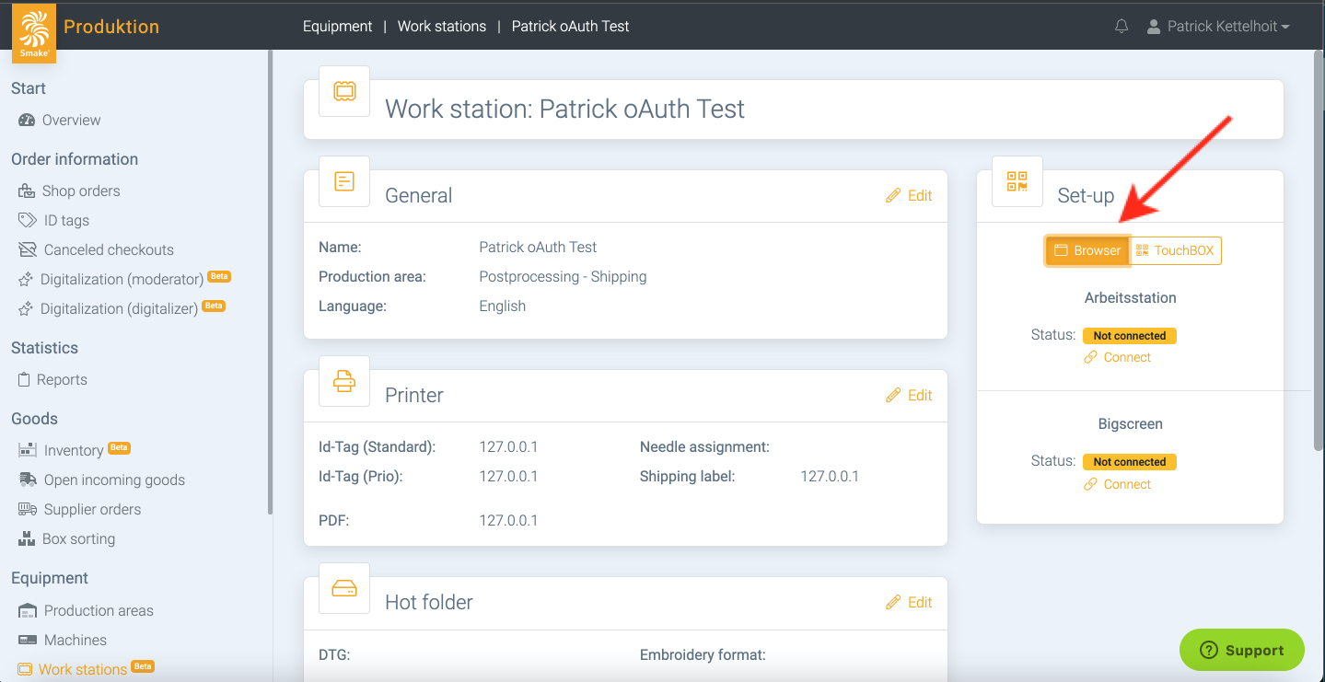
Task: Open Production areas page
Action: click(99, 611)
